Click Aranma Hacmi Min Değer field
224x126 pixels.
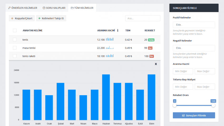[x=183, y=71]
